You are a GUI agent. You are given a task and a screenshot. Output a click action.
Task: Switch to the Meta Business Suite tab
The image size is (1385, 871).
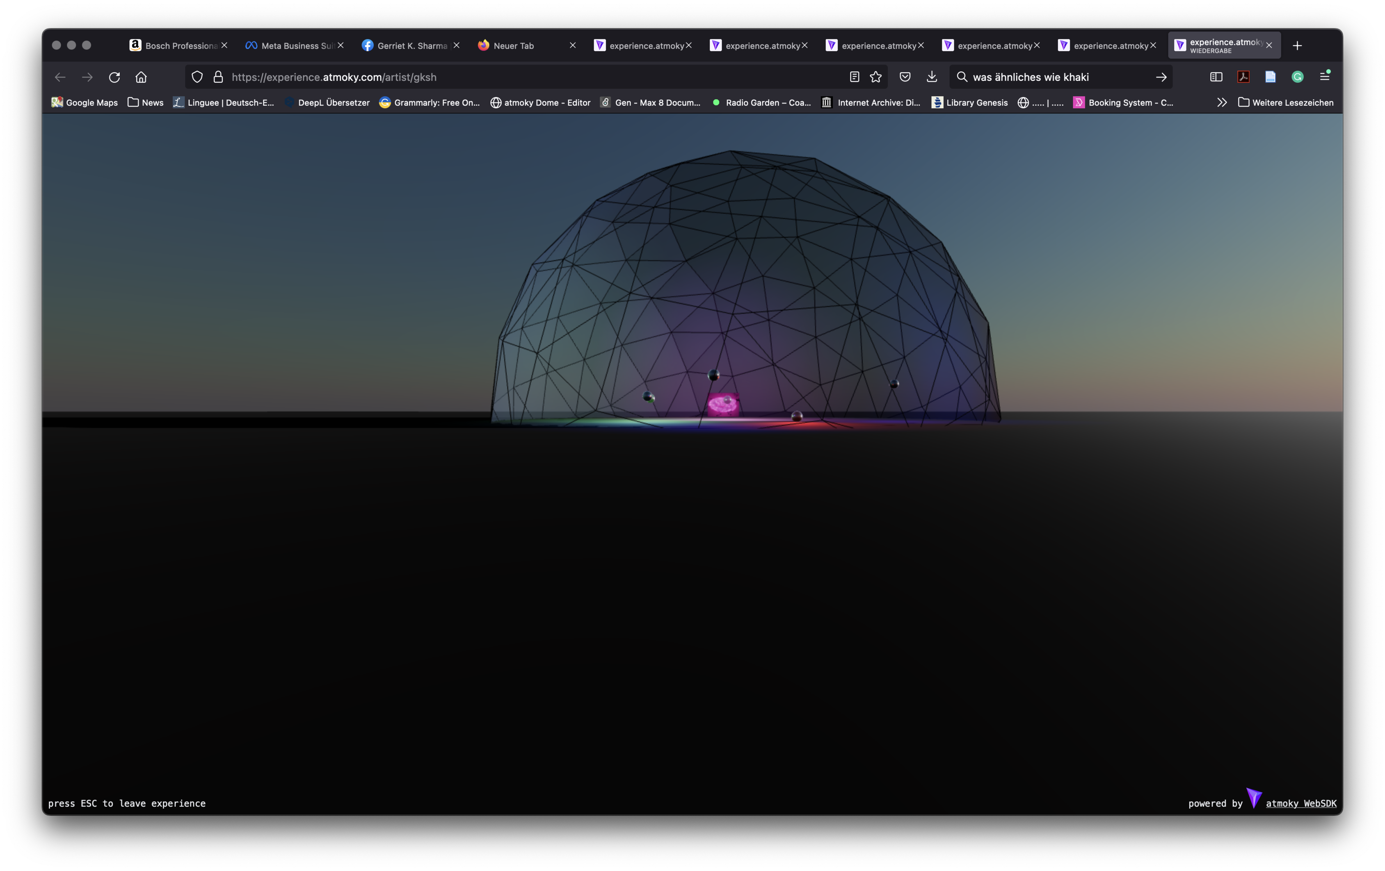click(x=290, y=45)
